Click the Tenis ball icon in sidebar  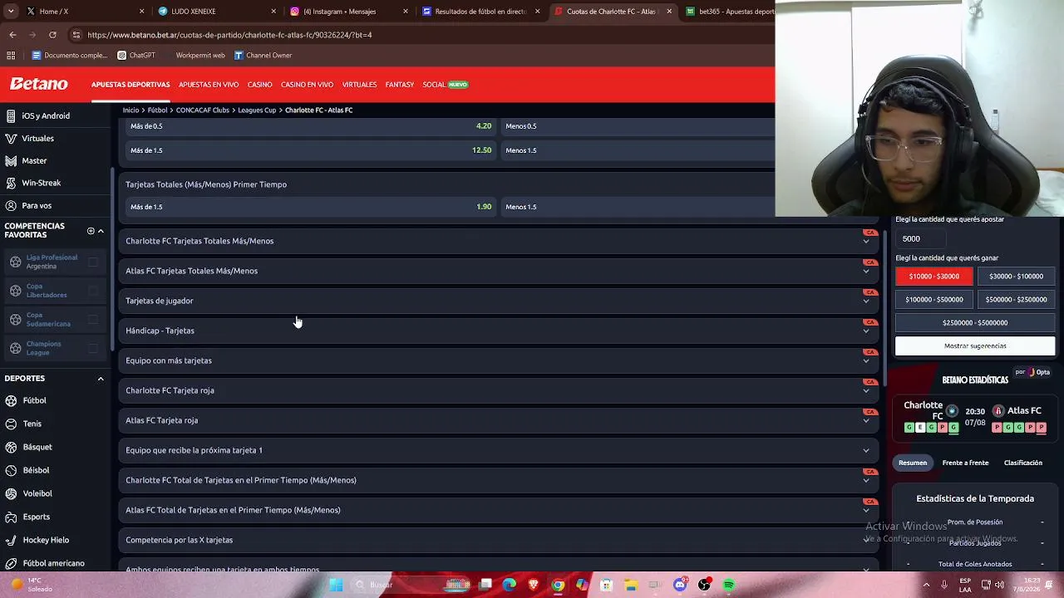pos(11,424)
